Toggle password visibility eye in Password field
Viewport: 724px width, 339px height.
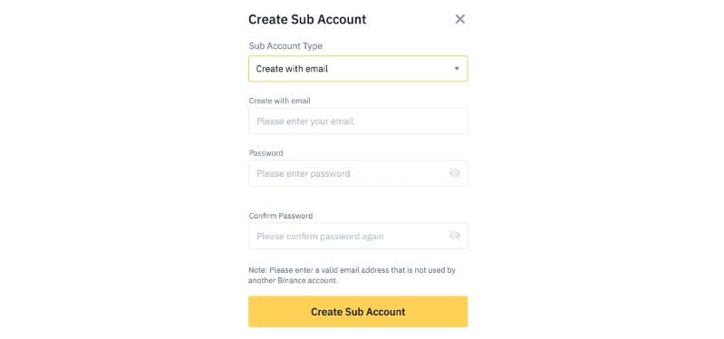point(454,173)
